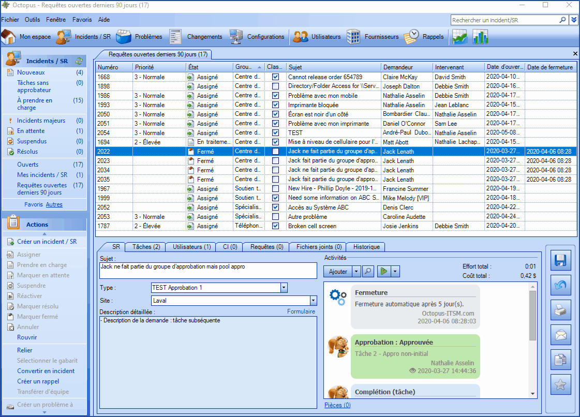The image size is (580, 417).
Task: Open the Outils menu
Action: [x=32, y=20]
